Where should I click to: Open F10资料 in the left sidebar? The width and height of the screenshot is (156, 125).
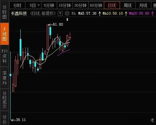point(4,56)
